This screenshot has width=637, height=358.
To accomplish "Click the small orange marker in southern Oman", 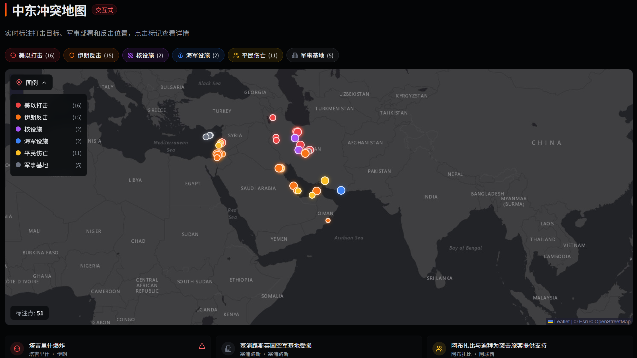I will point(328,220).
